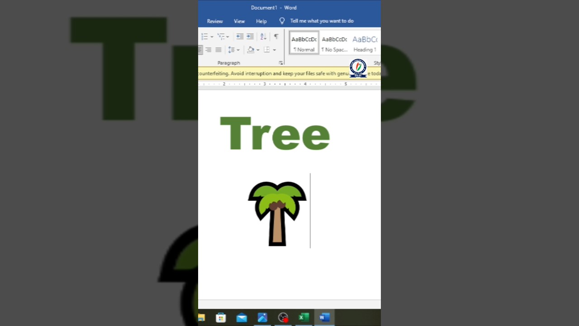
Task: Open Line Spacing dropdown arrow
Action: (x=238, y=50)
